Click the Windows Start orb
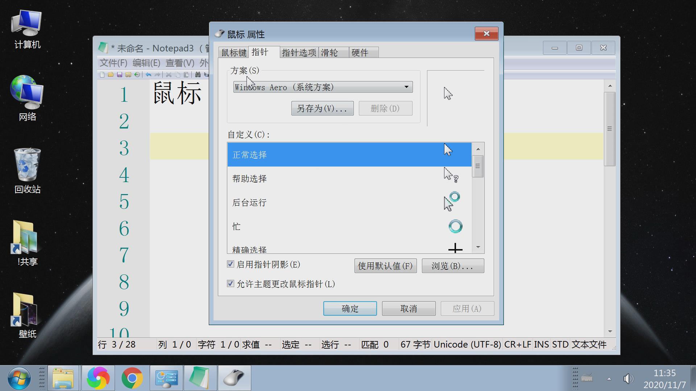696x391 pixels. tap(19, 378)
